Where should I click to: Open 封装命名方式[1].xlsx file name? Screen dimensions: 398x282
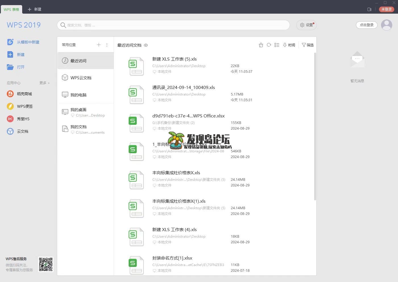(x=172, y=258)
